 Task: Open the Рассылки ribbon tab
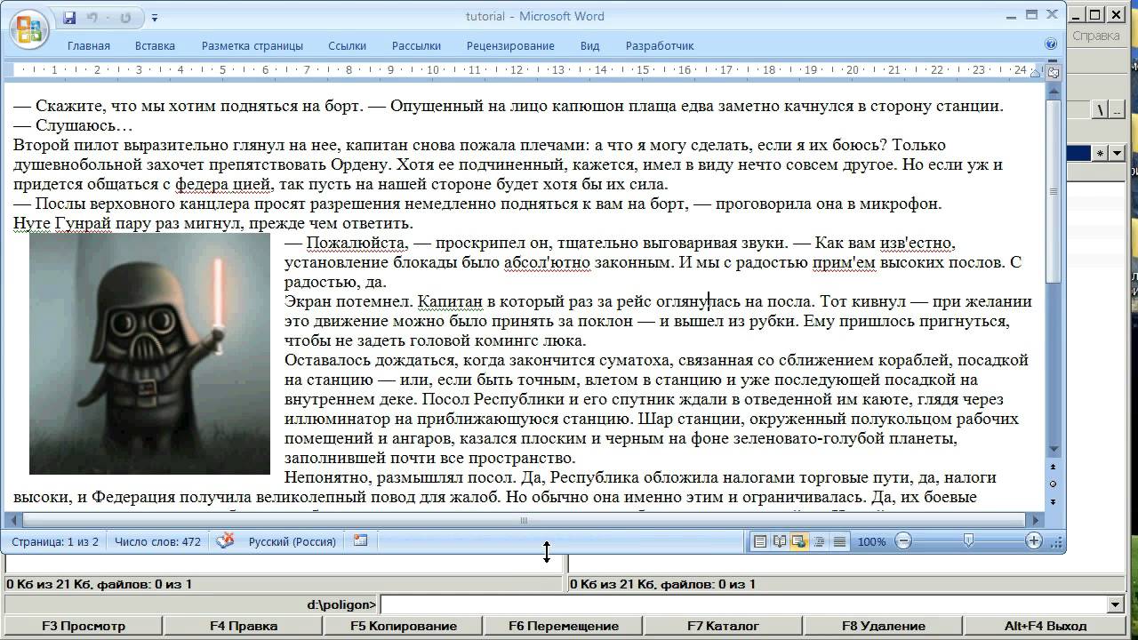pyautogui.click(x=416, y=45)
